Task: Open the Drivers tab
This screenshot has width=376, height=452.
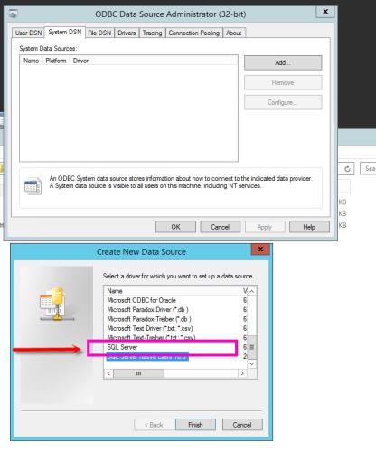Action: tap(127, 33)
